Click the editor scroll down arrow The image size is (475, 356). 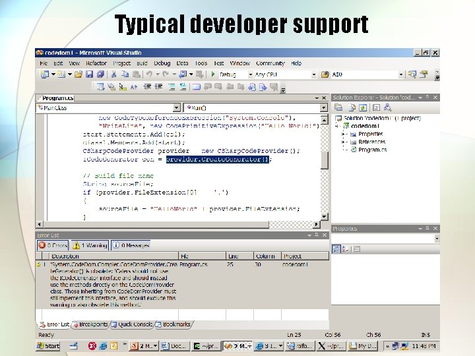[325, 216]
